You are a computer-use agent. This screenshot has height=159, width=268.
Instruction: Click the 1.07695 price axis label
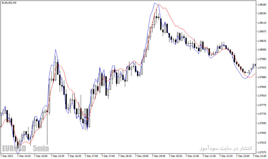coord(262,123)
